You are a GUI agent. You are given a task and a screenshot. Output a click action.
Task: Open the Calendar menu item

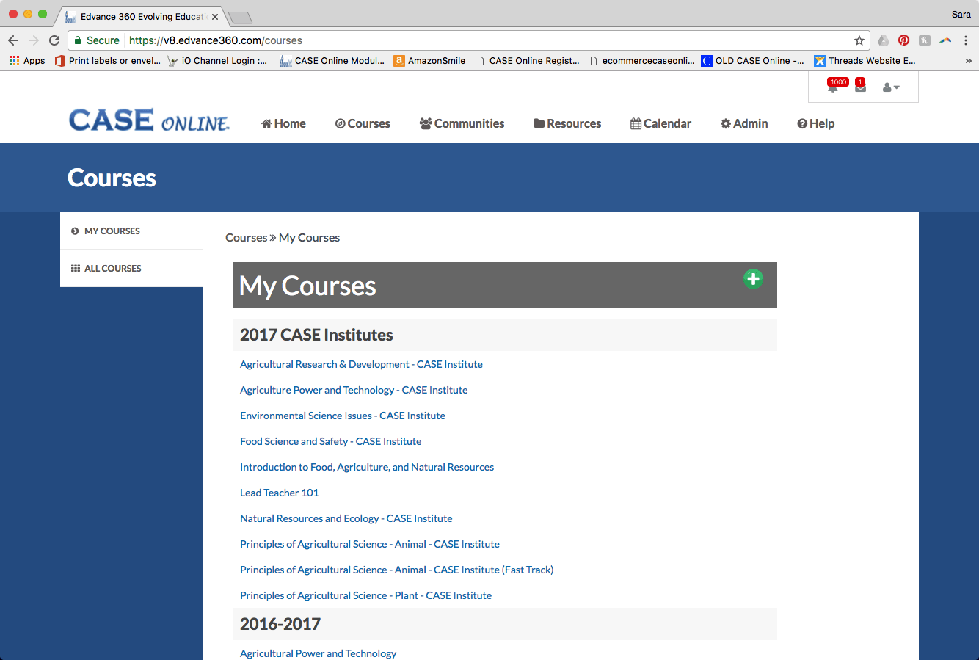660,123
